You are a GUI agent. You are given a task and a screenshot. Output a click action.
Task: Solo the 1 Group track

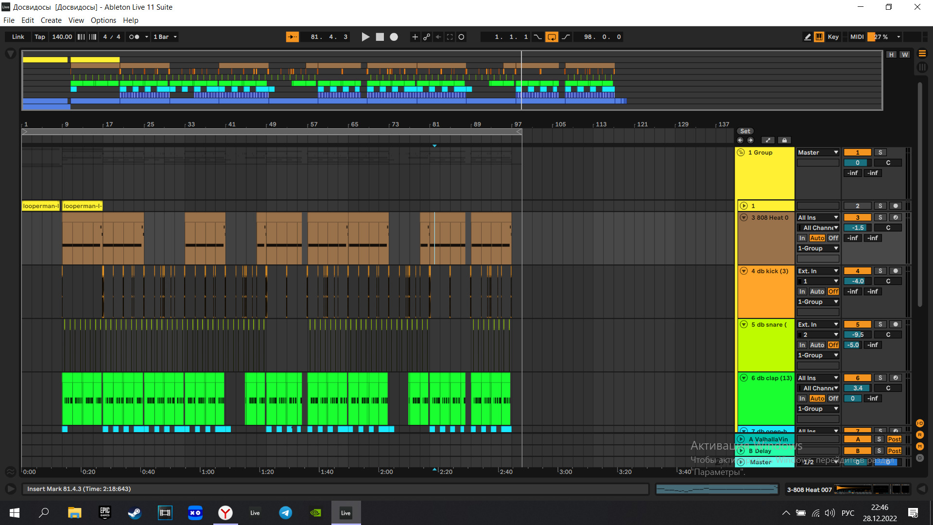click(x=880, y=153)
